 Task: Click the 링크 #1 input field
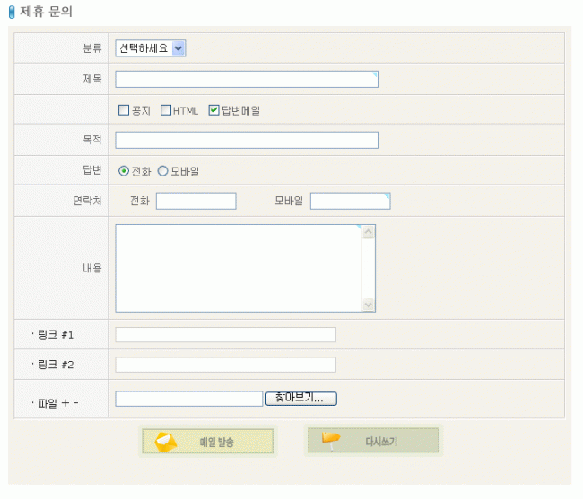tap(225, 335)
